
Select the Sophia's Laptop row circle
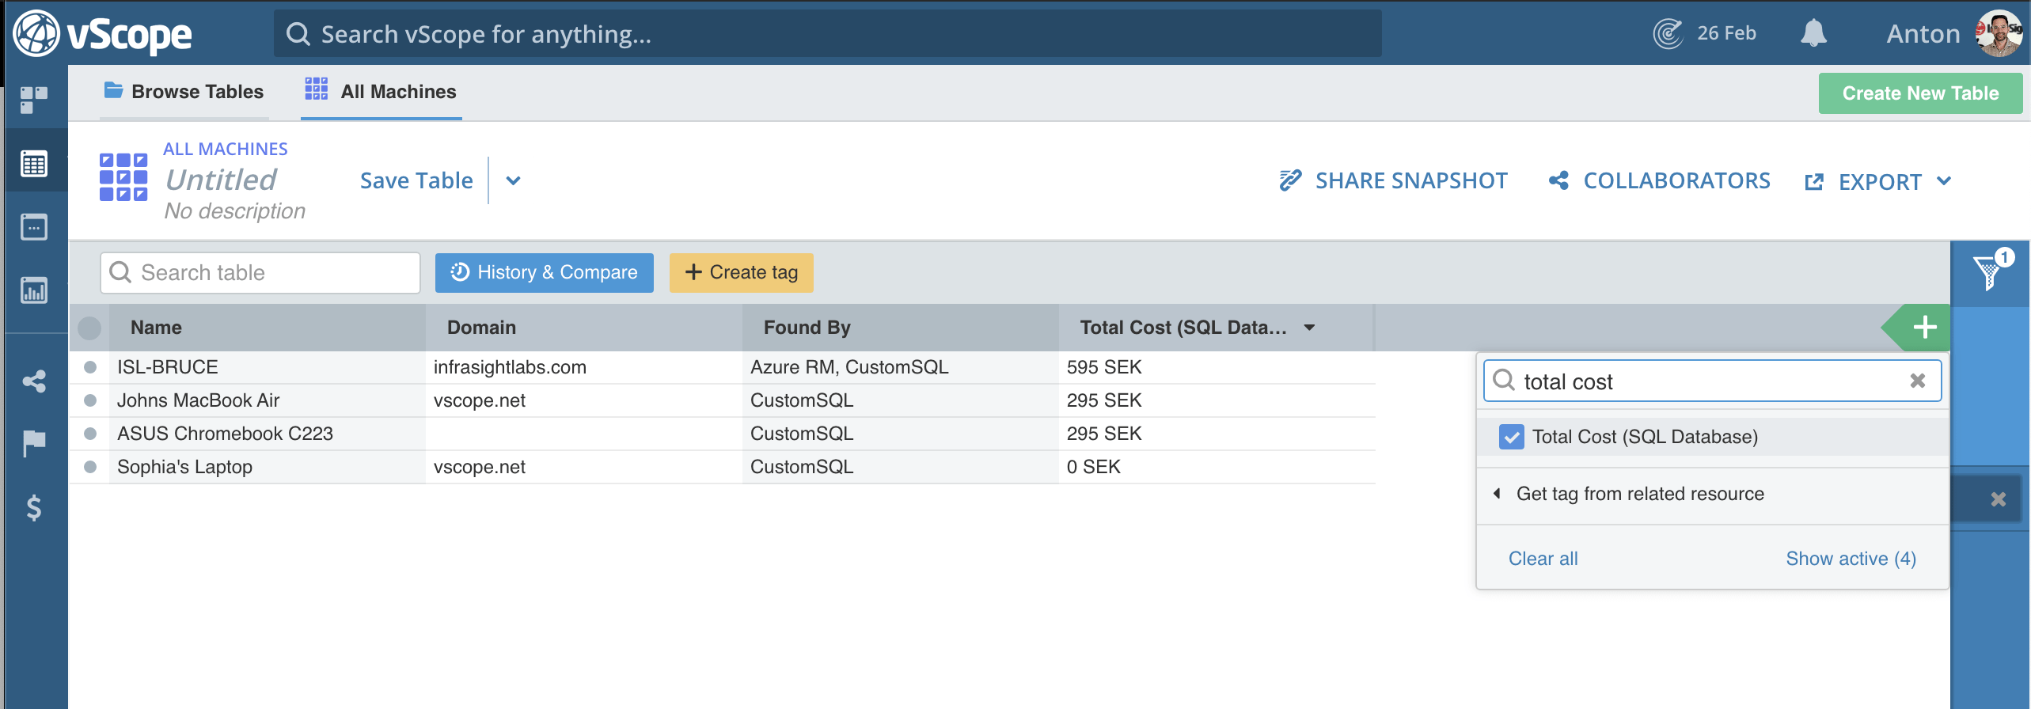[90, 467]
